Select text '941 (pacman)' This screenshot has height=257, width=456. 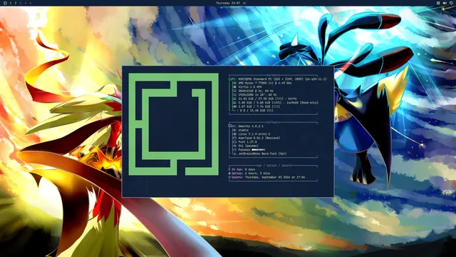tap(249, 146)
